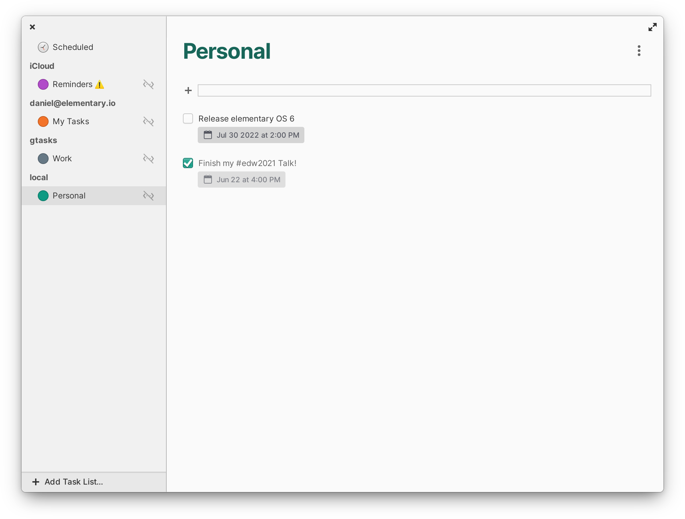The width and height of the screenshot is (685, 519).
Task: Click the three-dot overflow menu icon
Action: coord(639,51)
